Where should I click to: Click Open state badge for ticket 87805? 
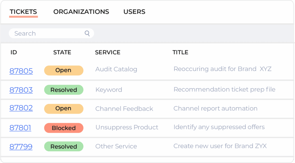click(x=64, y=70)
